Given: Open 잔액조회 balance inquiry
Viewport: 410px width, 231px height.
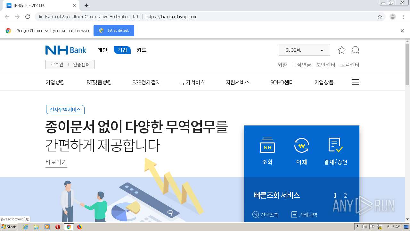Looking at the screenshot, I should 266,215.
